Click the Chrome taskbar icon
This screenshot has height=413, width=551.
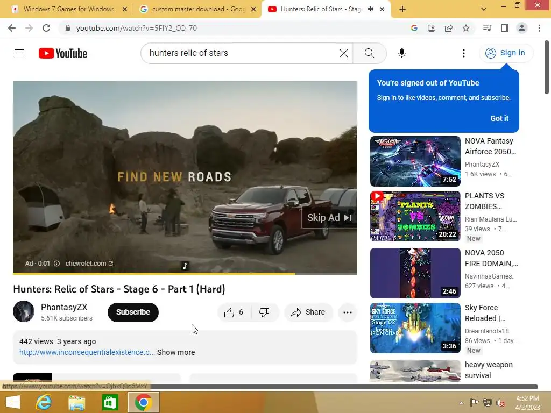pos(143,402)
